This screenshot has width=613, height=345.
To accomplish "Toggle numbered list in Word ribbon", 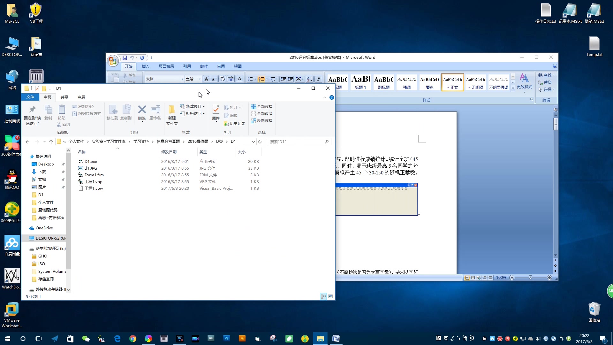I will point(261,79).
